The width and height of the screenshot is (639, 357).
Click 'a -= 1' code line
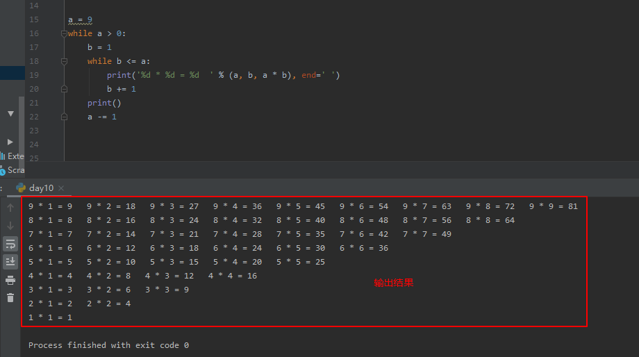coord(102,117)
